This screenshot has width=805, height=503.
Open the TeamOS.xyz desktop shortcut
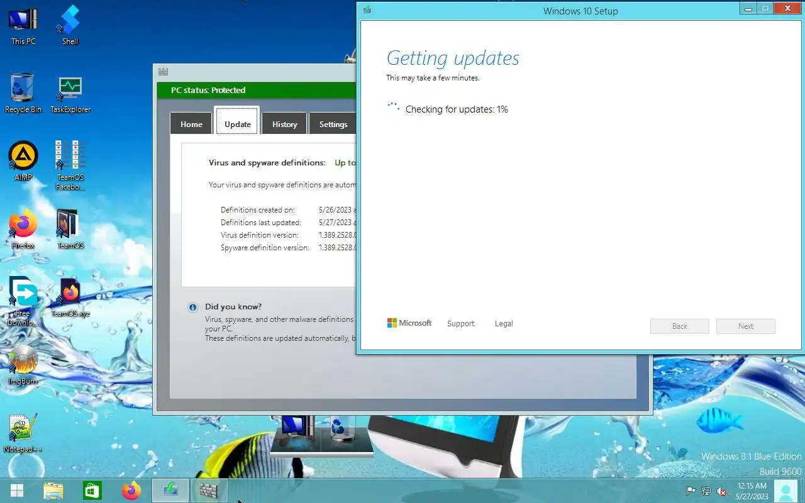tap(70, 298)
